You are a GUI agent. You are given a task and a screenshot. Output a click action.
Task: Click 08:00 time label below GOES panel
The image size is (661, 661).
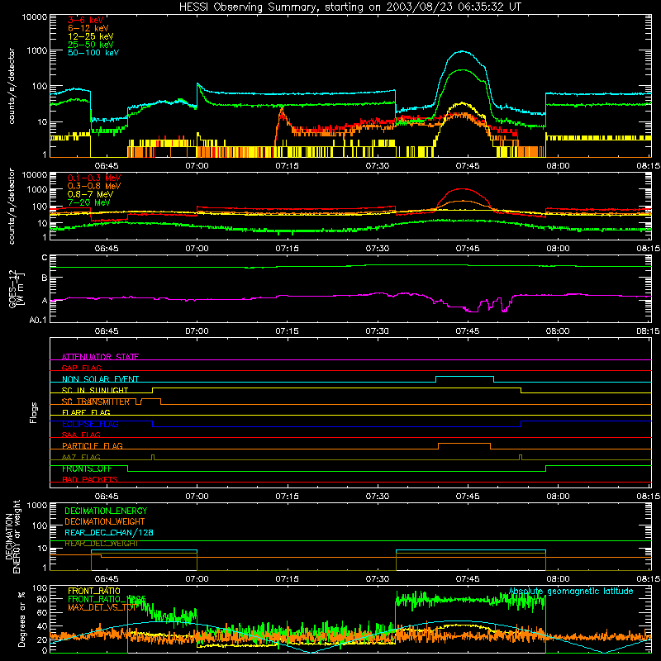559,331
